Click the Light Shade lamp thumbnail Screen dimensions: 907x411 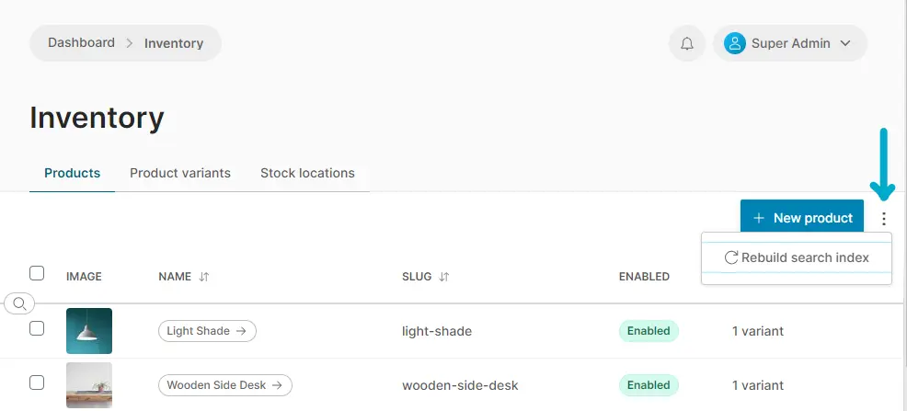89,331
